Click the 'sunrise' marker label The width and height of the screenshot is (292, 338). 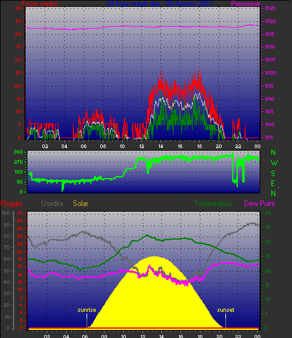pyautogui.click(x=87, y=310)
